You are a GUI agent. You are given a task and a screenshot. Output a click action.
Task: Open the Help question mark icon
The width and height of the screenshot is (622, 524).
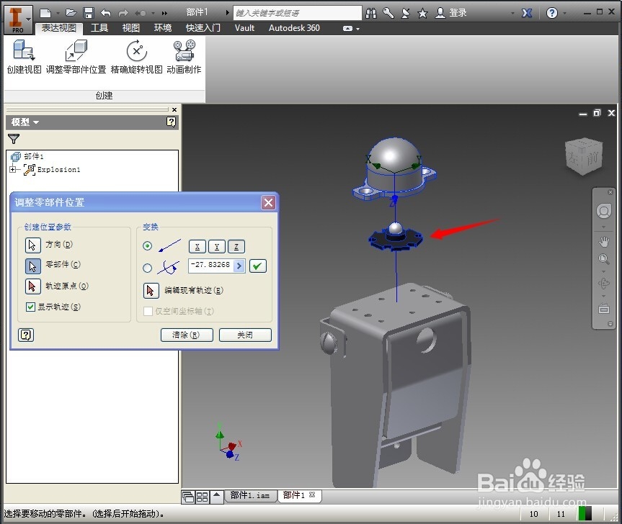(x=552, y=13)
